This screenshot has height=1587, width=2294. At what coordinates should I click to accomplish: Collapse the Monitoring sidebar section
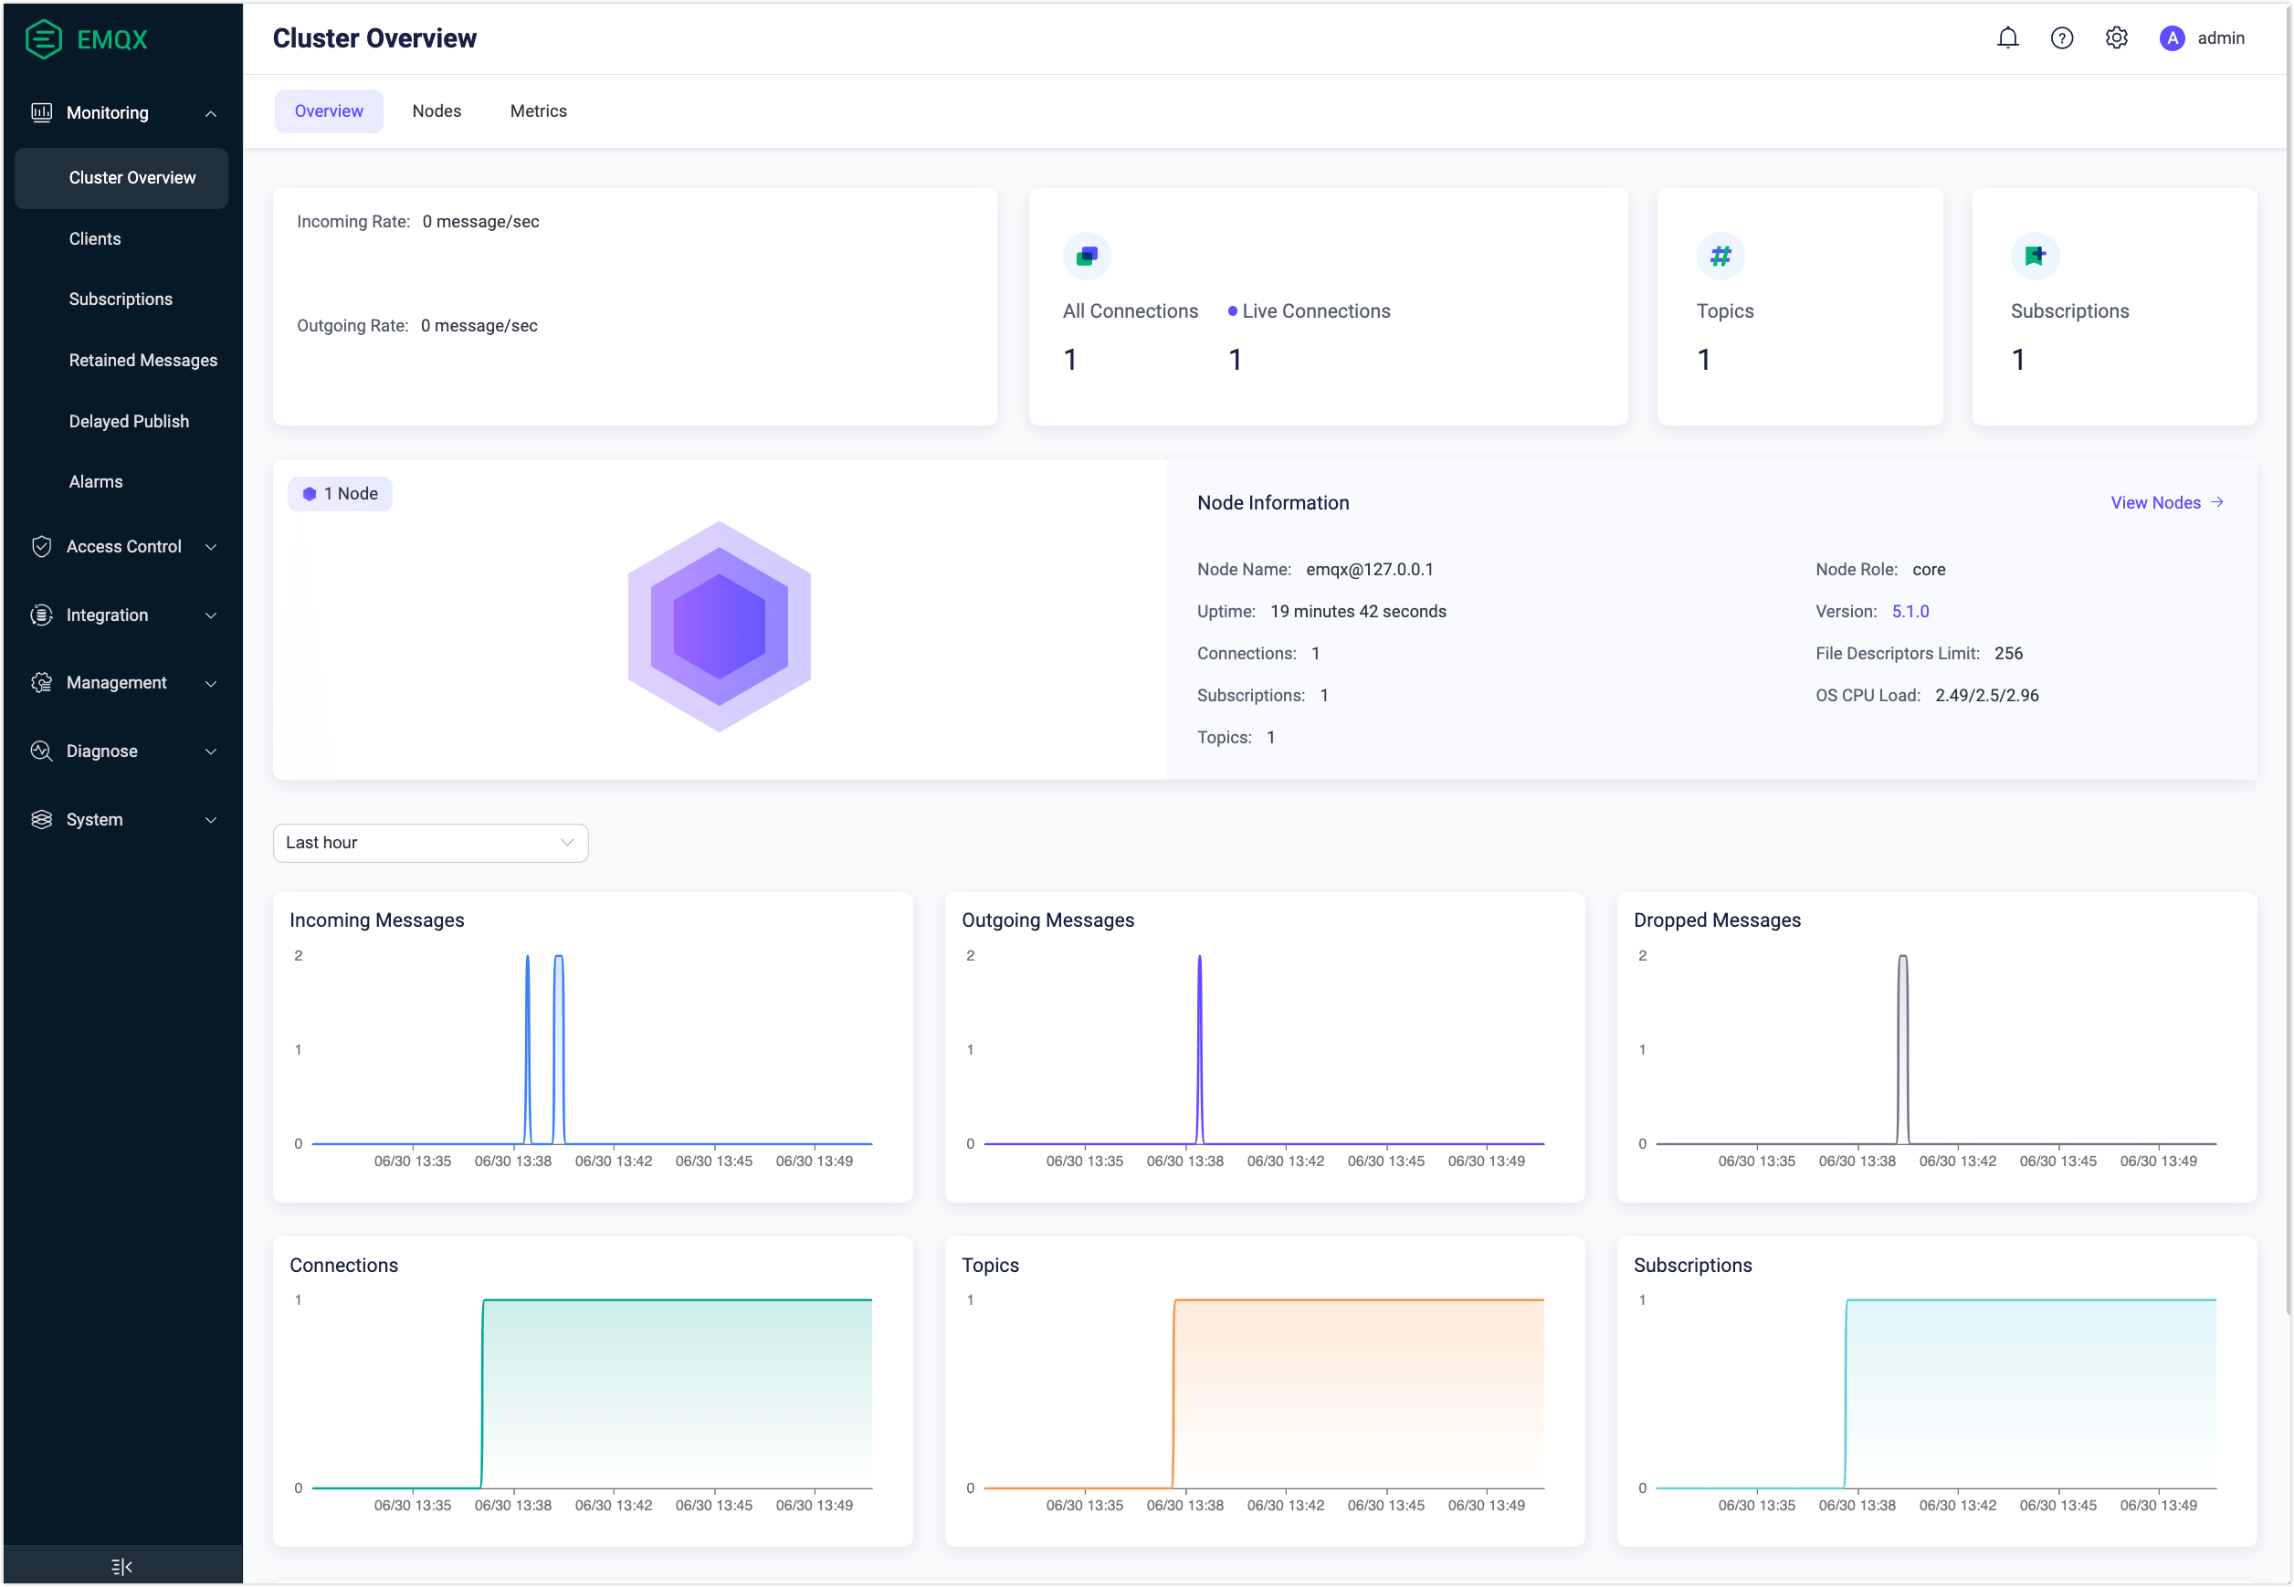tap(210, 112)
